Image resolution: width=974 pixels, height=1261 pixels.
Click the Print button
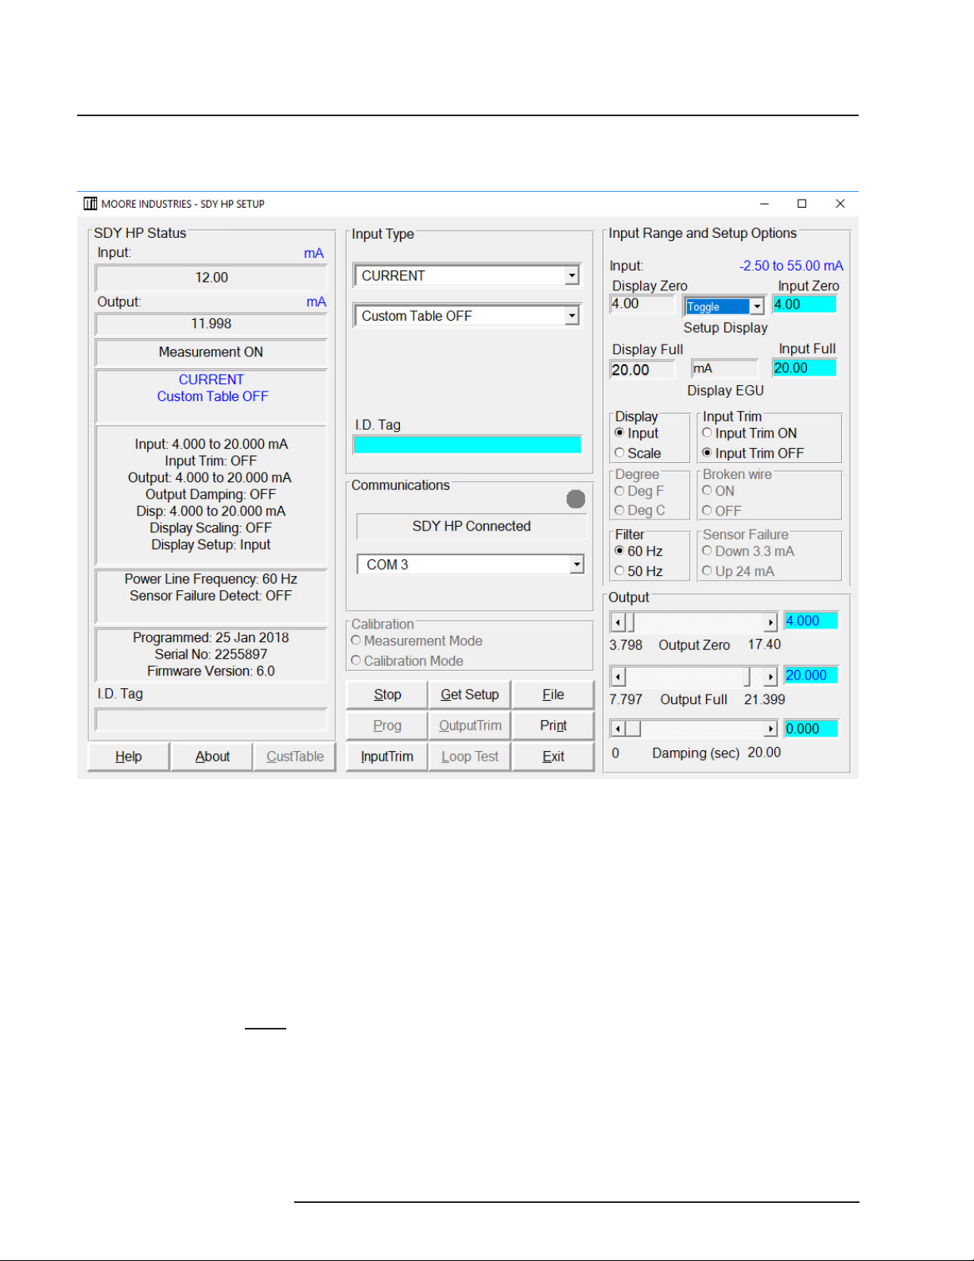tap(553, 726)
